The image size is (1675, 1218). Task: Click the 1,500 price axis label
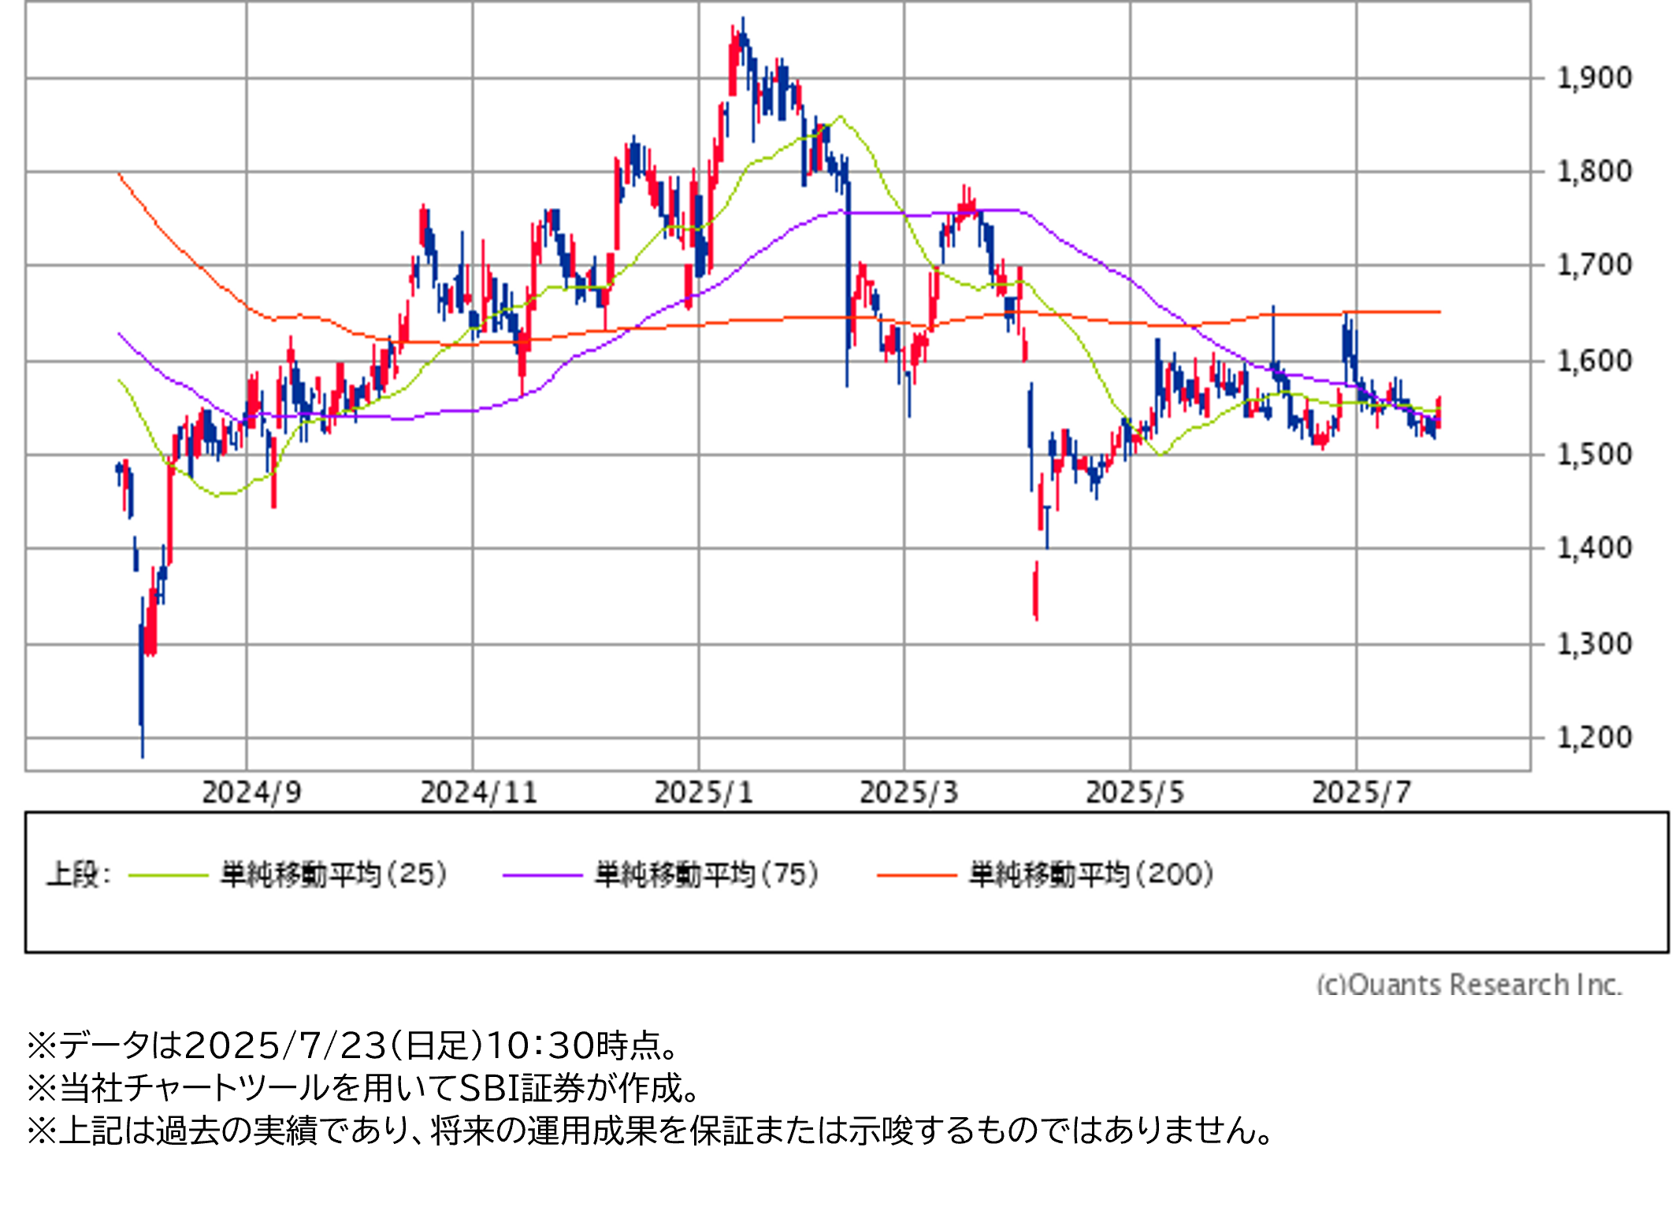click(x=1594, y=455)
